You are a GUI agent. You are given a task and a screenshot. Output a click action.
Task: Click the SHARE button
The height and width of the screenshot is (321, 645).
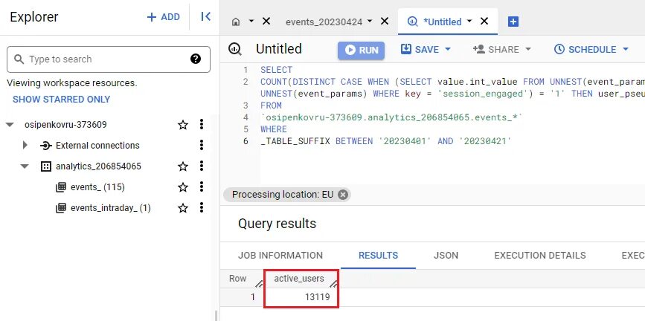tap(496, 49)
